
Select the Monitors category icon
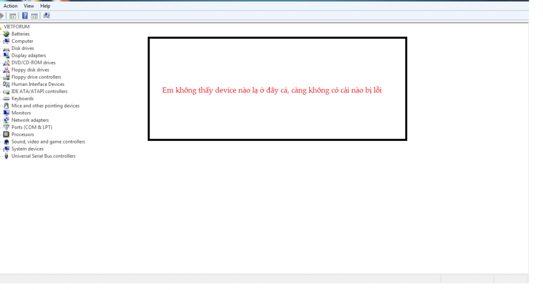[x=6, y=113]
